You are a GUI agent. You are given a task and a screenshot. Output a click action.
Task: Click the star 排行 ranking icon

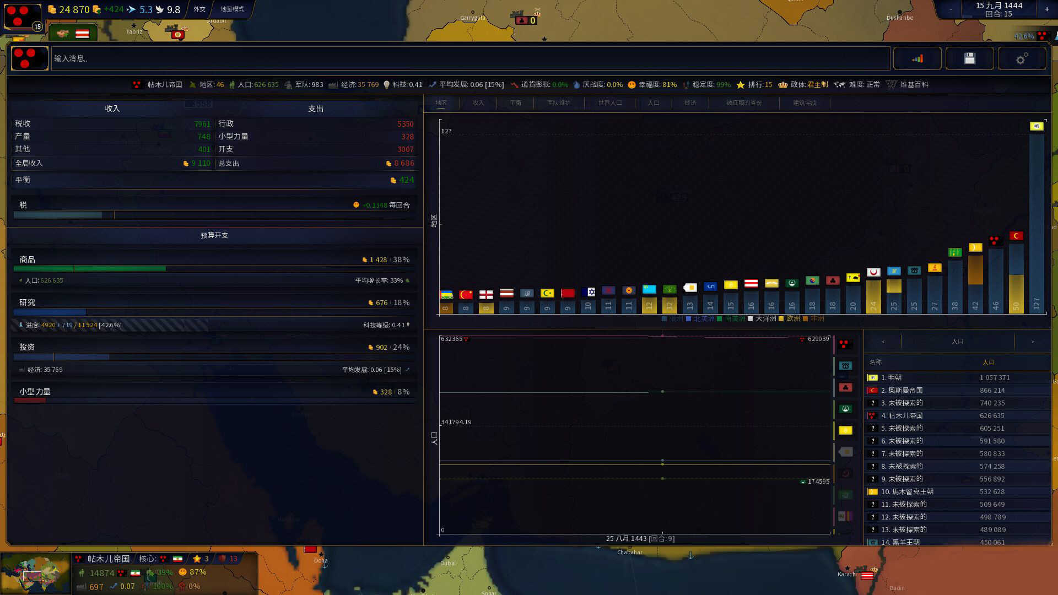741,85
